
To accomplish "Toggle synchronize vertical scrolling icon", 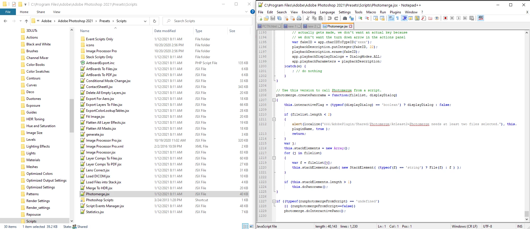I will click(x=376, y=18).
